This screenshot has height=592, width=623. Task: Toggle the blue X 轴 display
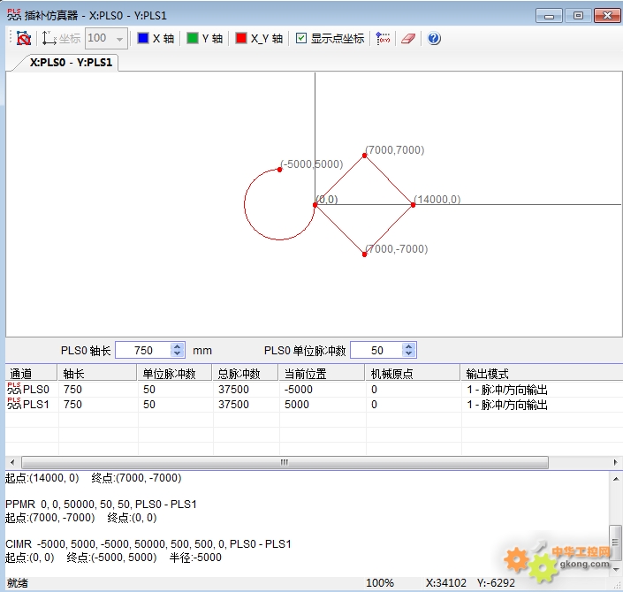[143, 39]
